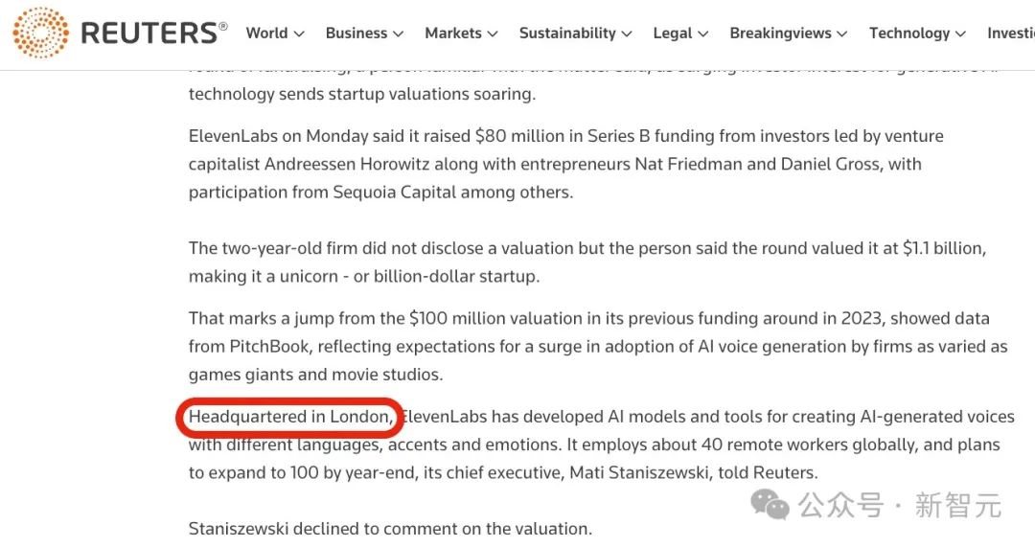The height and width of the screenshot is (547, 1035).
Task: Go to the Breakingviews section label
Action: pyautogui.click(x=780, y=33)
